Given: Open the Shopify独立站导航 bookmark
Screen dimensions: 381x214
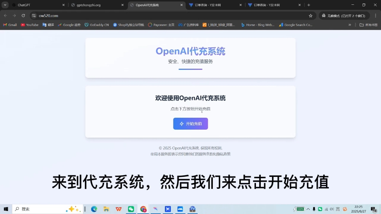Looking at the screenshot, I should tap(128, 25).
